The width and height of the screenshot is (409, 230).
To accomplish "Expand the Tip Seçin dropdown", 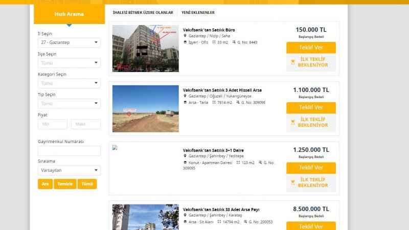I will 69,104.
